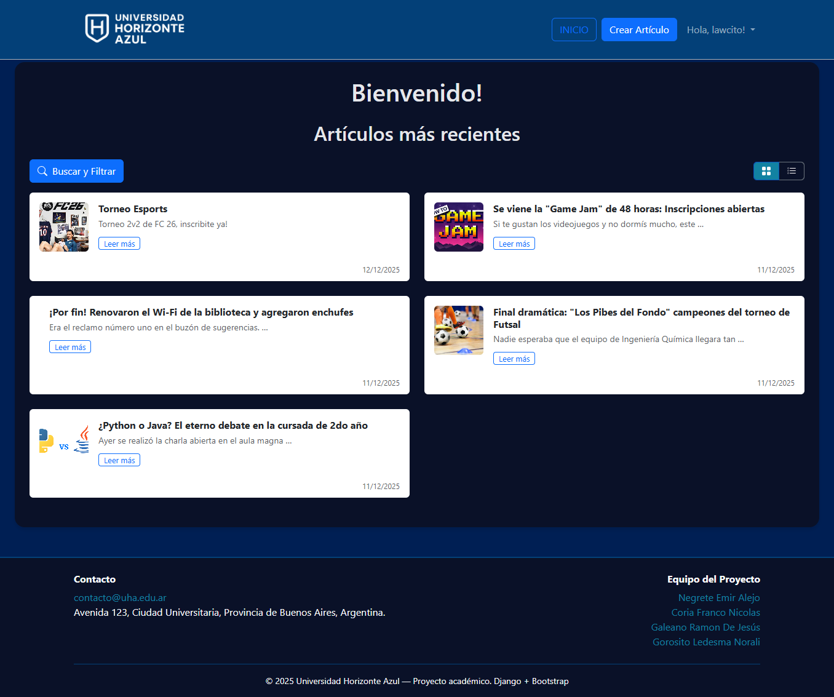Click the Futsal soccer balls thumbnail

[x=459, y=330]
